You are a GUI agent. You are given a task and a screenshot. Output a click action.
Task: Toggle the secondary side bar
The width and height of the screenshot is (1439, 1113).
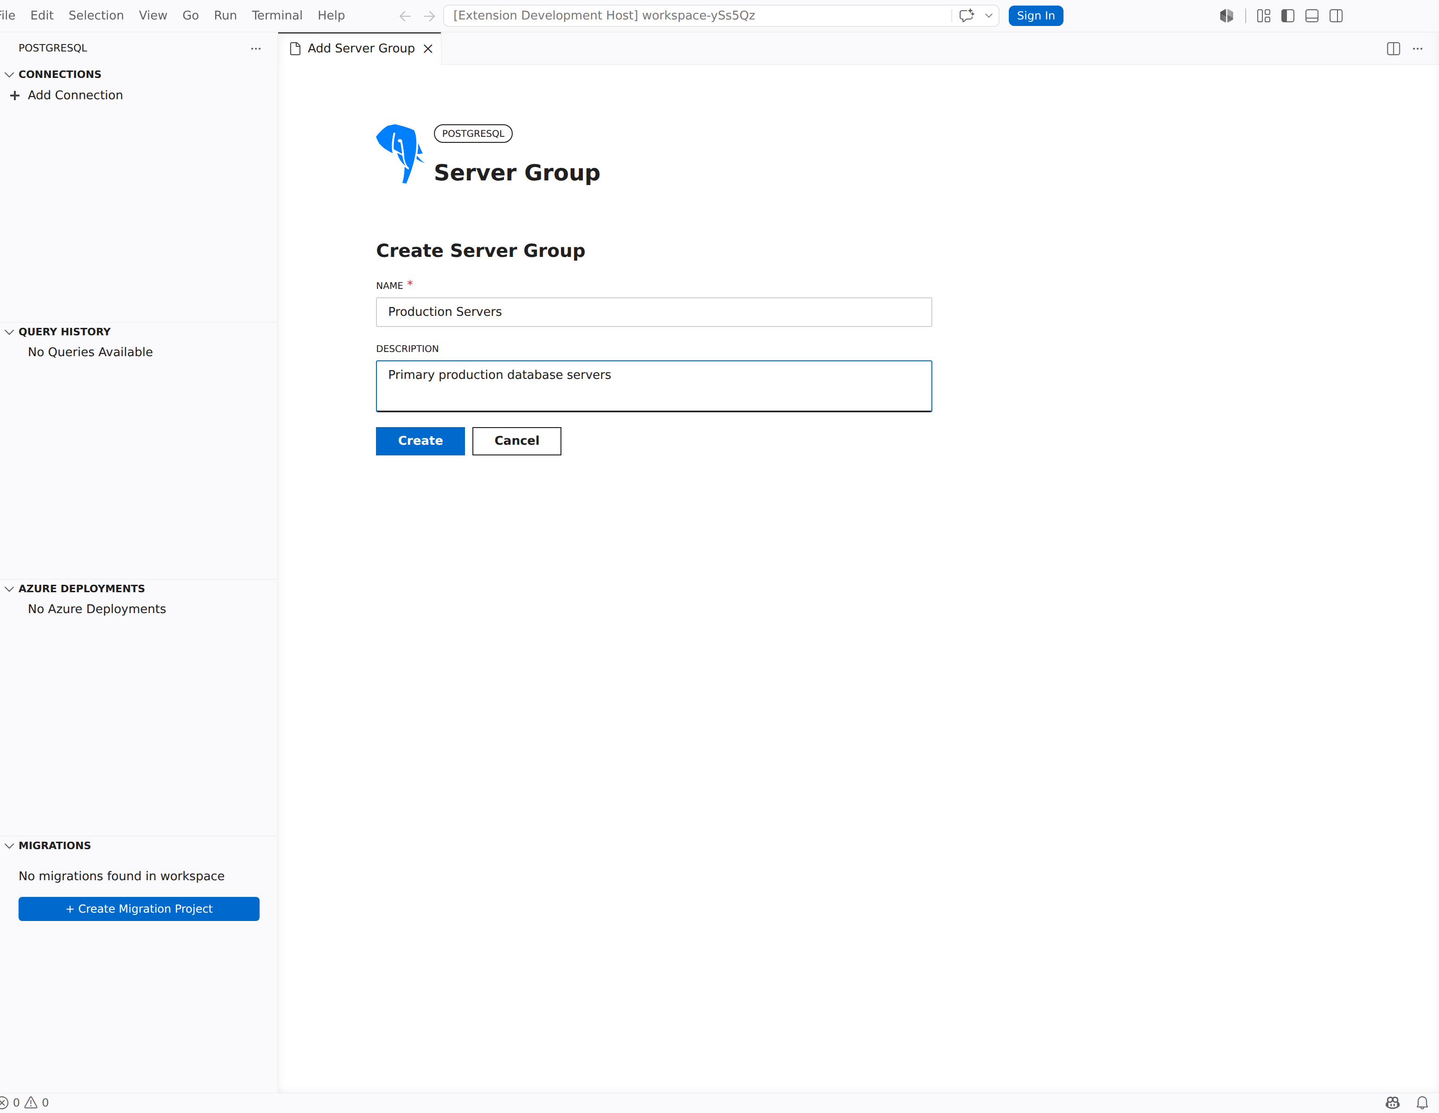pyautogui.click(x=1336, y=16)
